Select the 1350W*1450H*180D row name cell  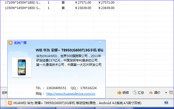coord(23,8)
